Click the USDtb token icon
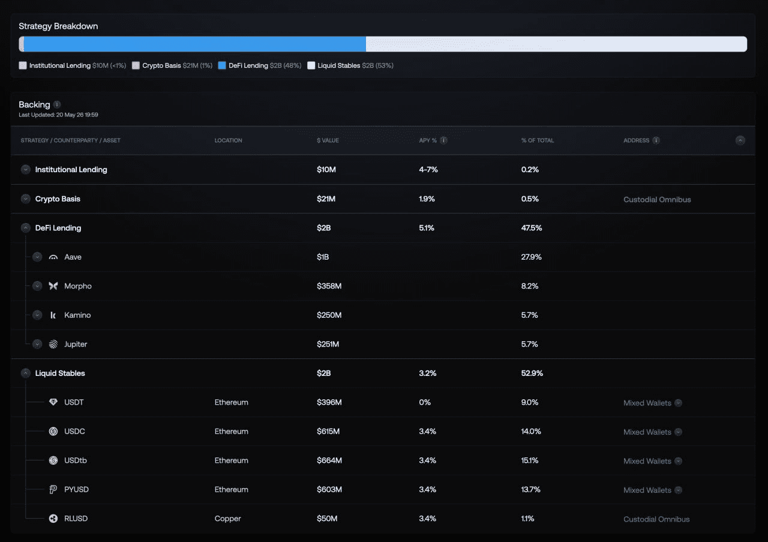Viewport: 768px width, 542px height. (53, 460)
